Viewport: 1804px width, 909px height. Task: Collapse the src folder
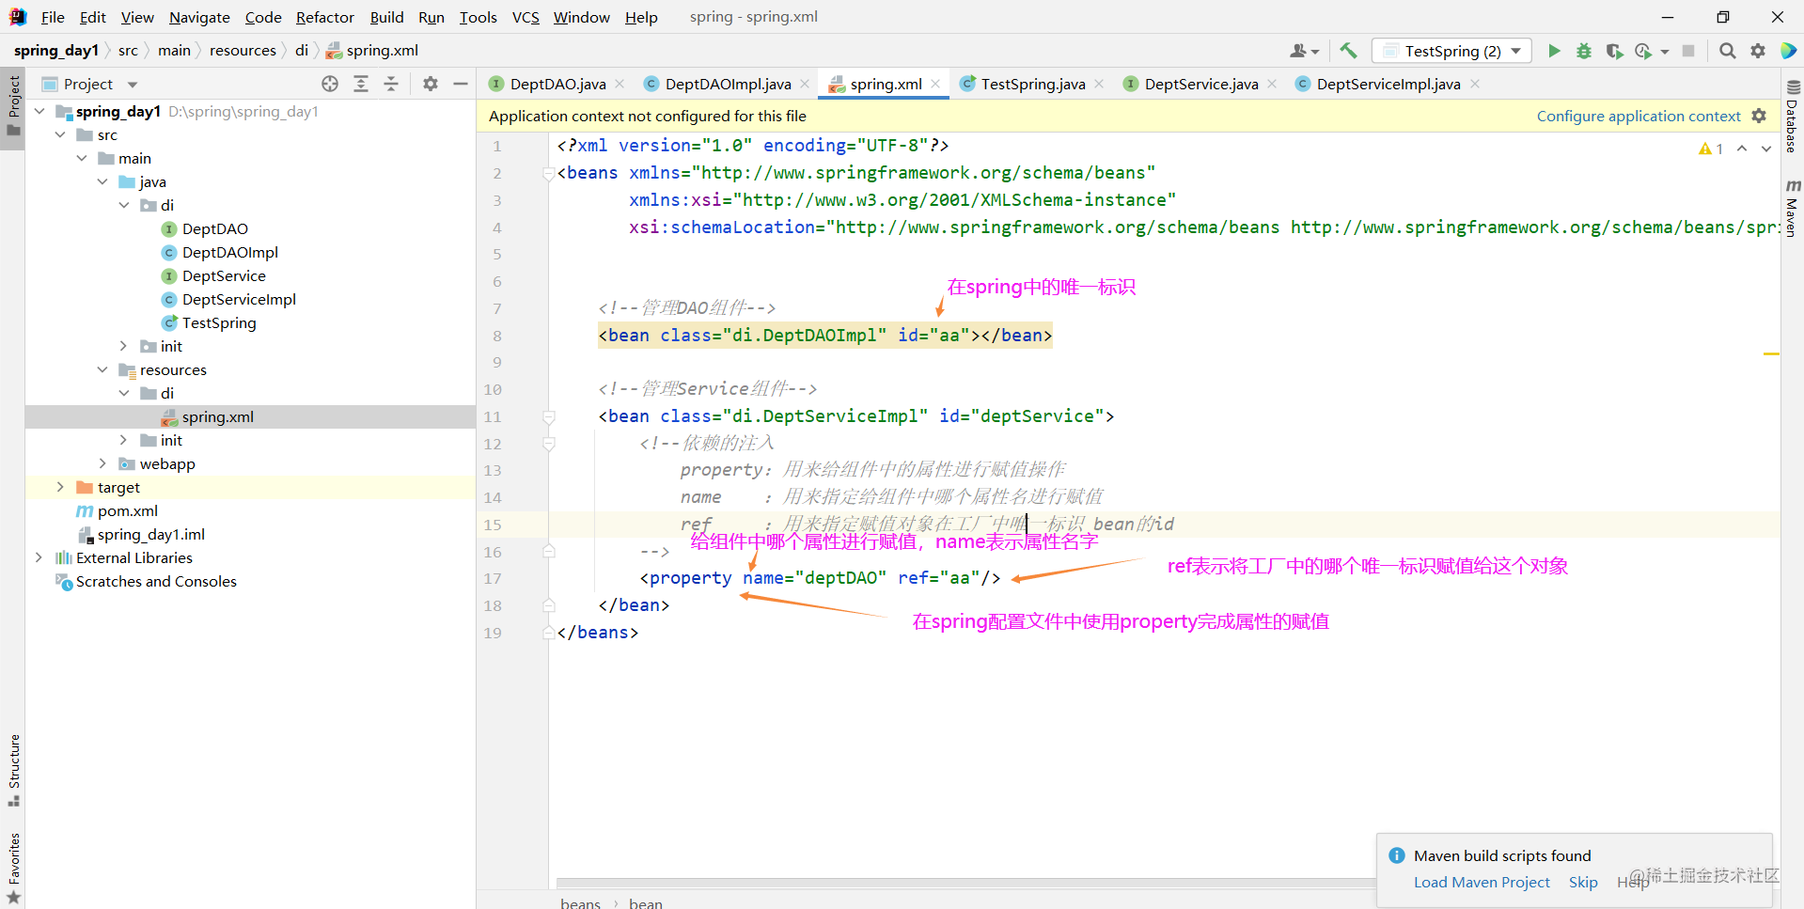point(60,134)
